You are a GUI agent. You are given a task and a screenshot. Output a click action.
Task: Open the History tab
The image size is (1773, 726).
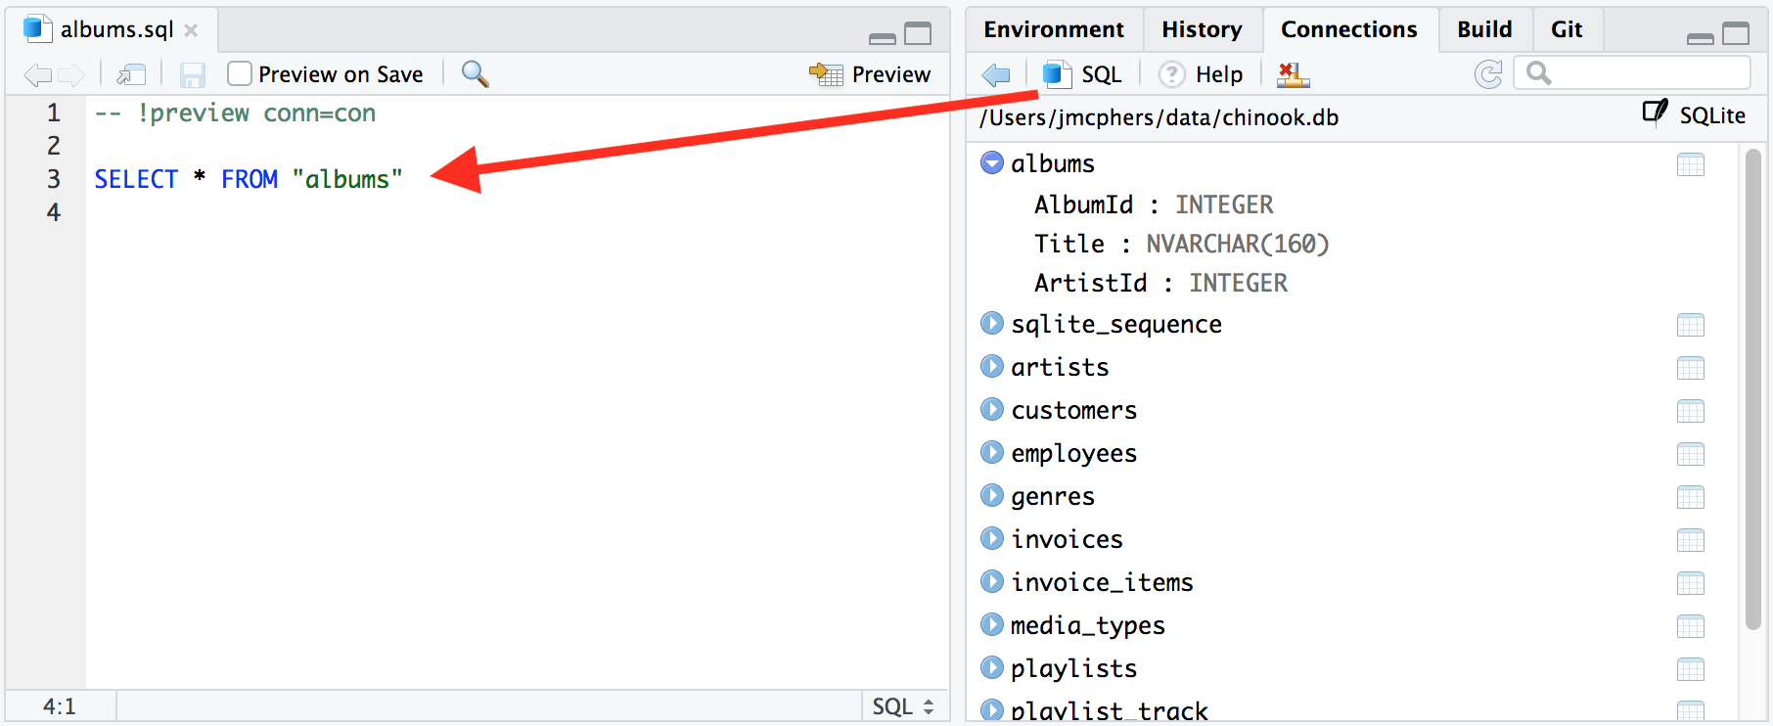(1202, 29)
